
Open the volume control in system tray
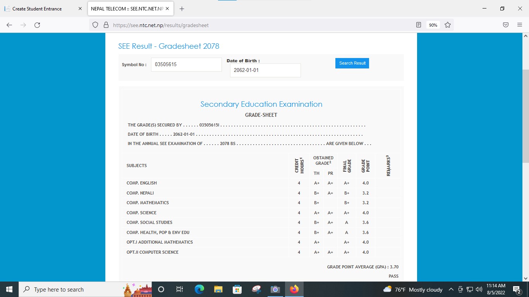point(479,289)
